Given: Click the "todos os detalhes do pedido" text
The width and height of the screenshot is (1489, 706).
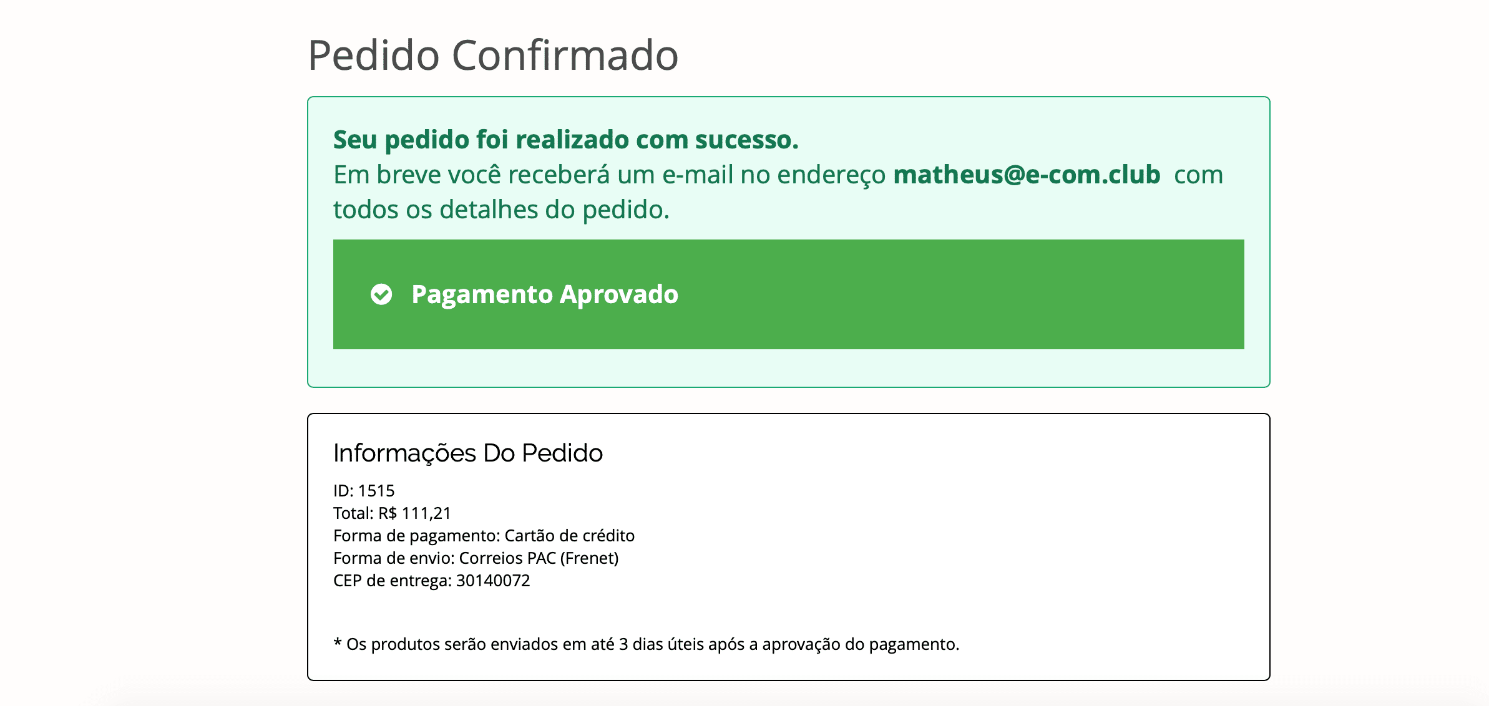Looking at the screenshot, I should coord(500,210).
